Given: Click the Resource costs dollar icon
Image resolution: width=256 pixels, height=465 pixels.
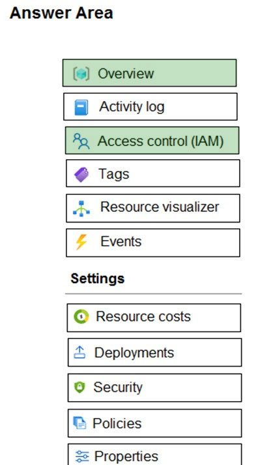Looking at the screenshot, I should point(81,317).
